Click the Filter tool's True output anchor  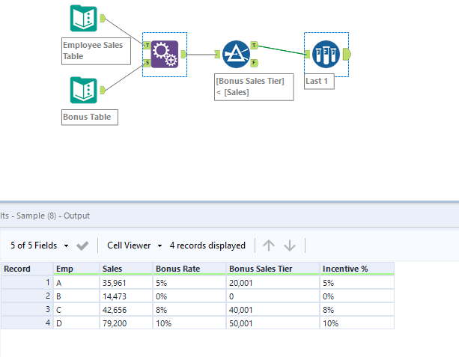pyautogui.click(x=255, y=45)
